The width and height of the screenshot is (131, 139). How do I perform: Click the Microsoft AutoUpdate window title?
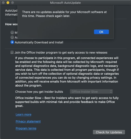point(65,3)
